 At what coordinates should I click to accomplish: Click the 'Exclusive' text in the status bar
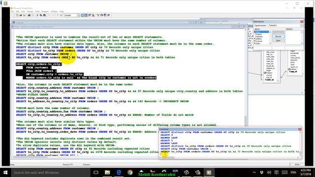tap(87, 164)
